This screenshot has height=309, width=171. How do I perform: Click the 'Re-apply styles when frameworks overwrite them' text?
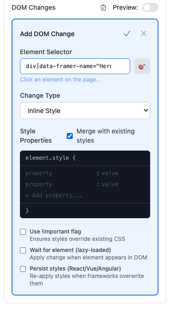coord(87,280)
